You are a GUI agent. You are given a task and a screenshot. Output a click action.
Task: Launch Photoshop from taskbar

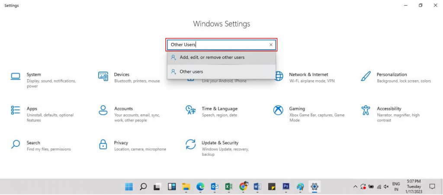(286, 186)
